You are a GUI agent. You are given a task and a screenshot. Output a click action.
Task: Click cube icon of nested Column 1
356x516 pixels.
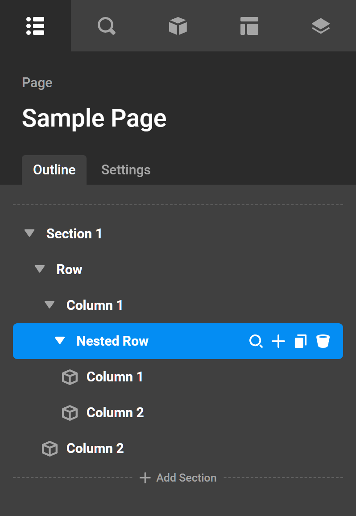tap(70, 377)
